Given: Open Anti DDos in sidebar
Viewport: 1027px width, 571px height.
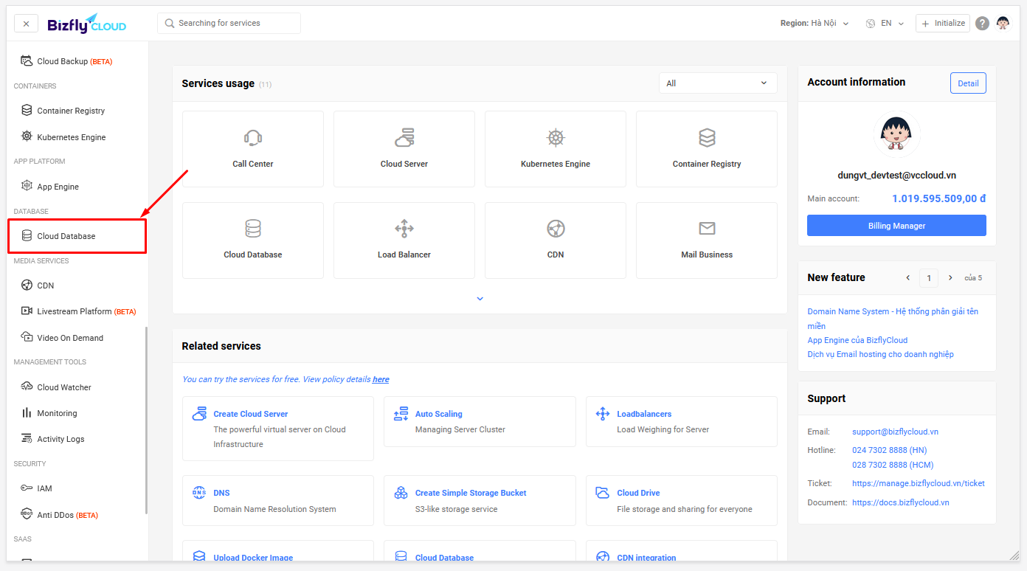Looking at the screenshot, I should (x=67, y=515).
